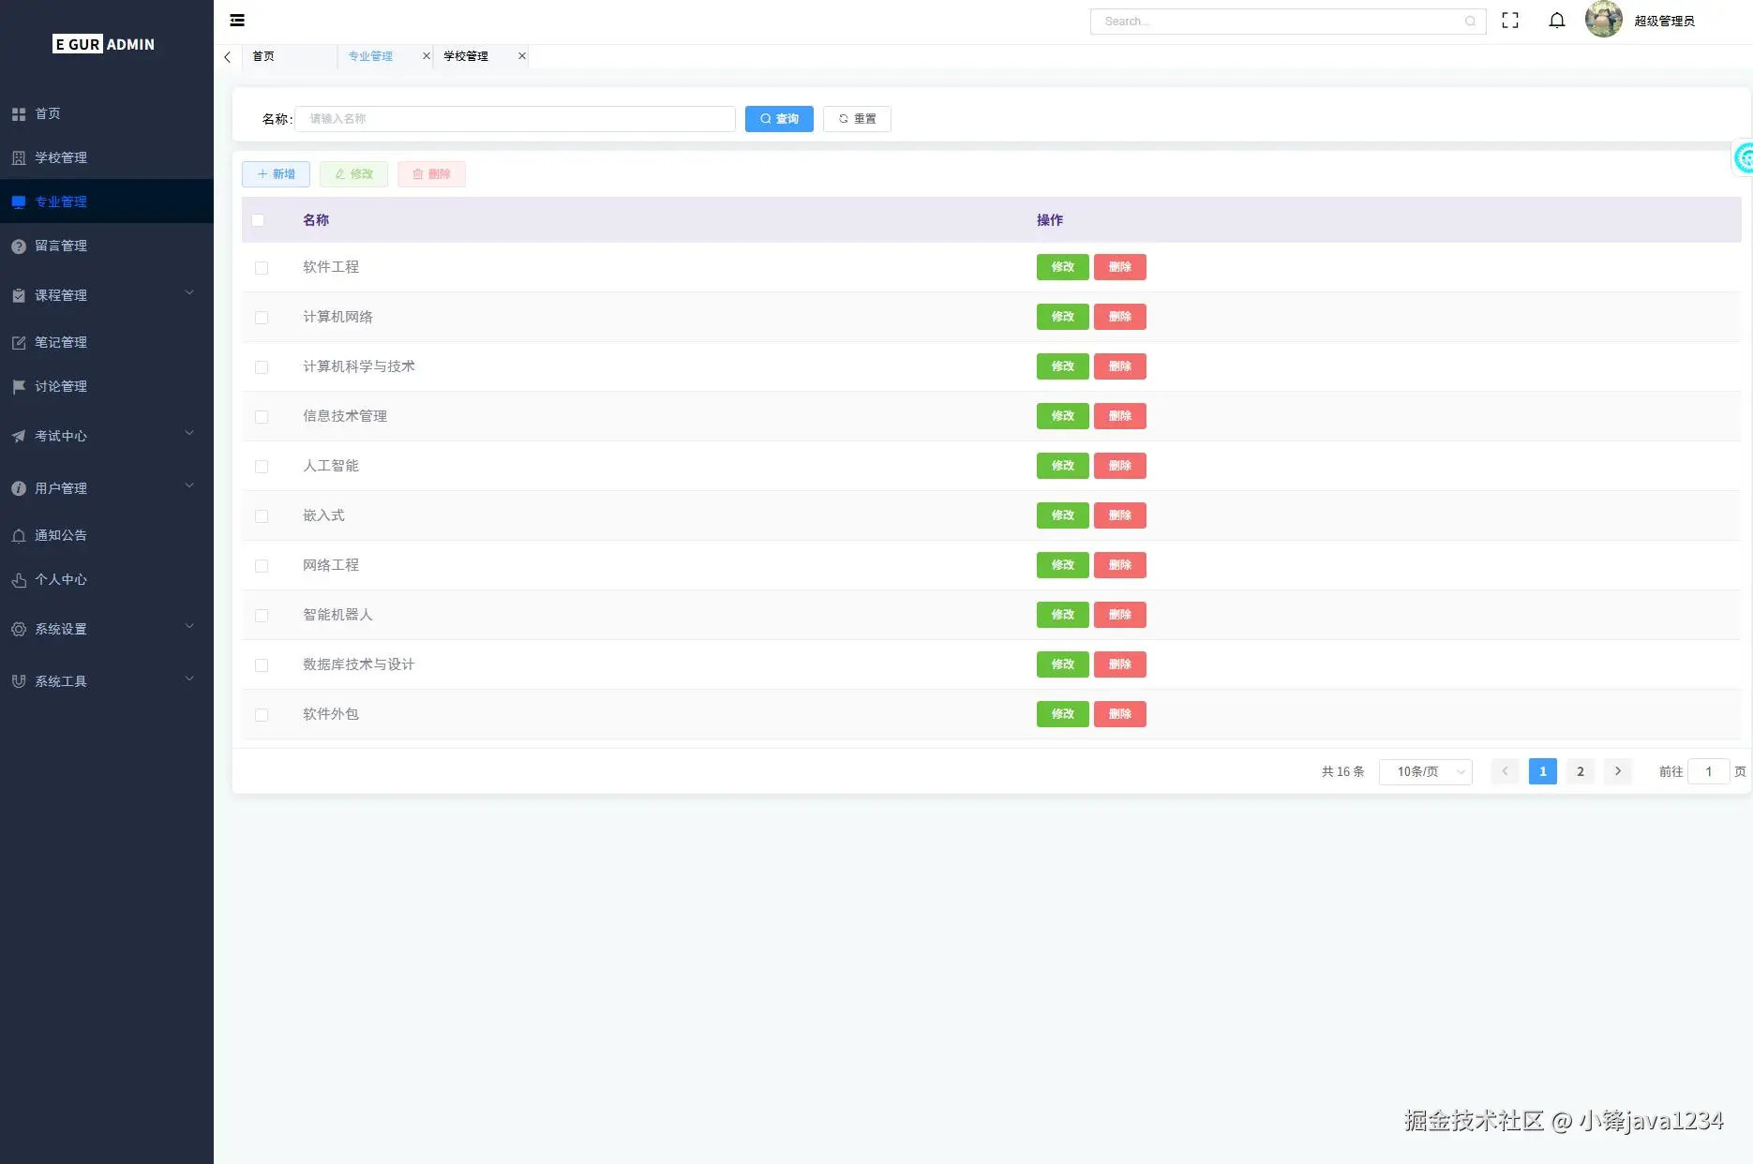This screenshot has width=1753, height=1164.
Task: Go to page 2
Action: [1581, 771]
